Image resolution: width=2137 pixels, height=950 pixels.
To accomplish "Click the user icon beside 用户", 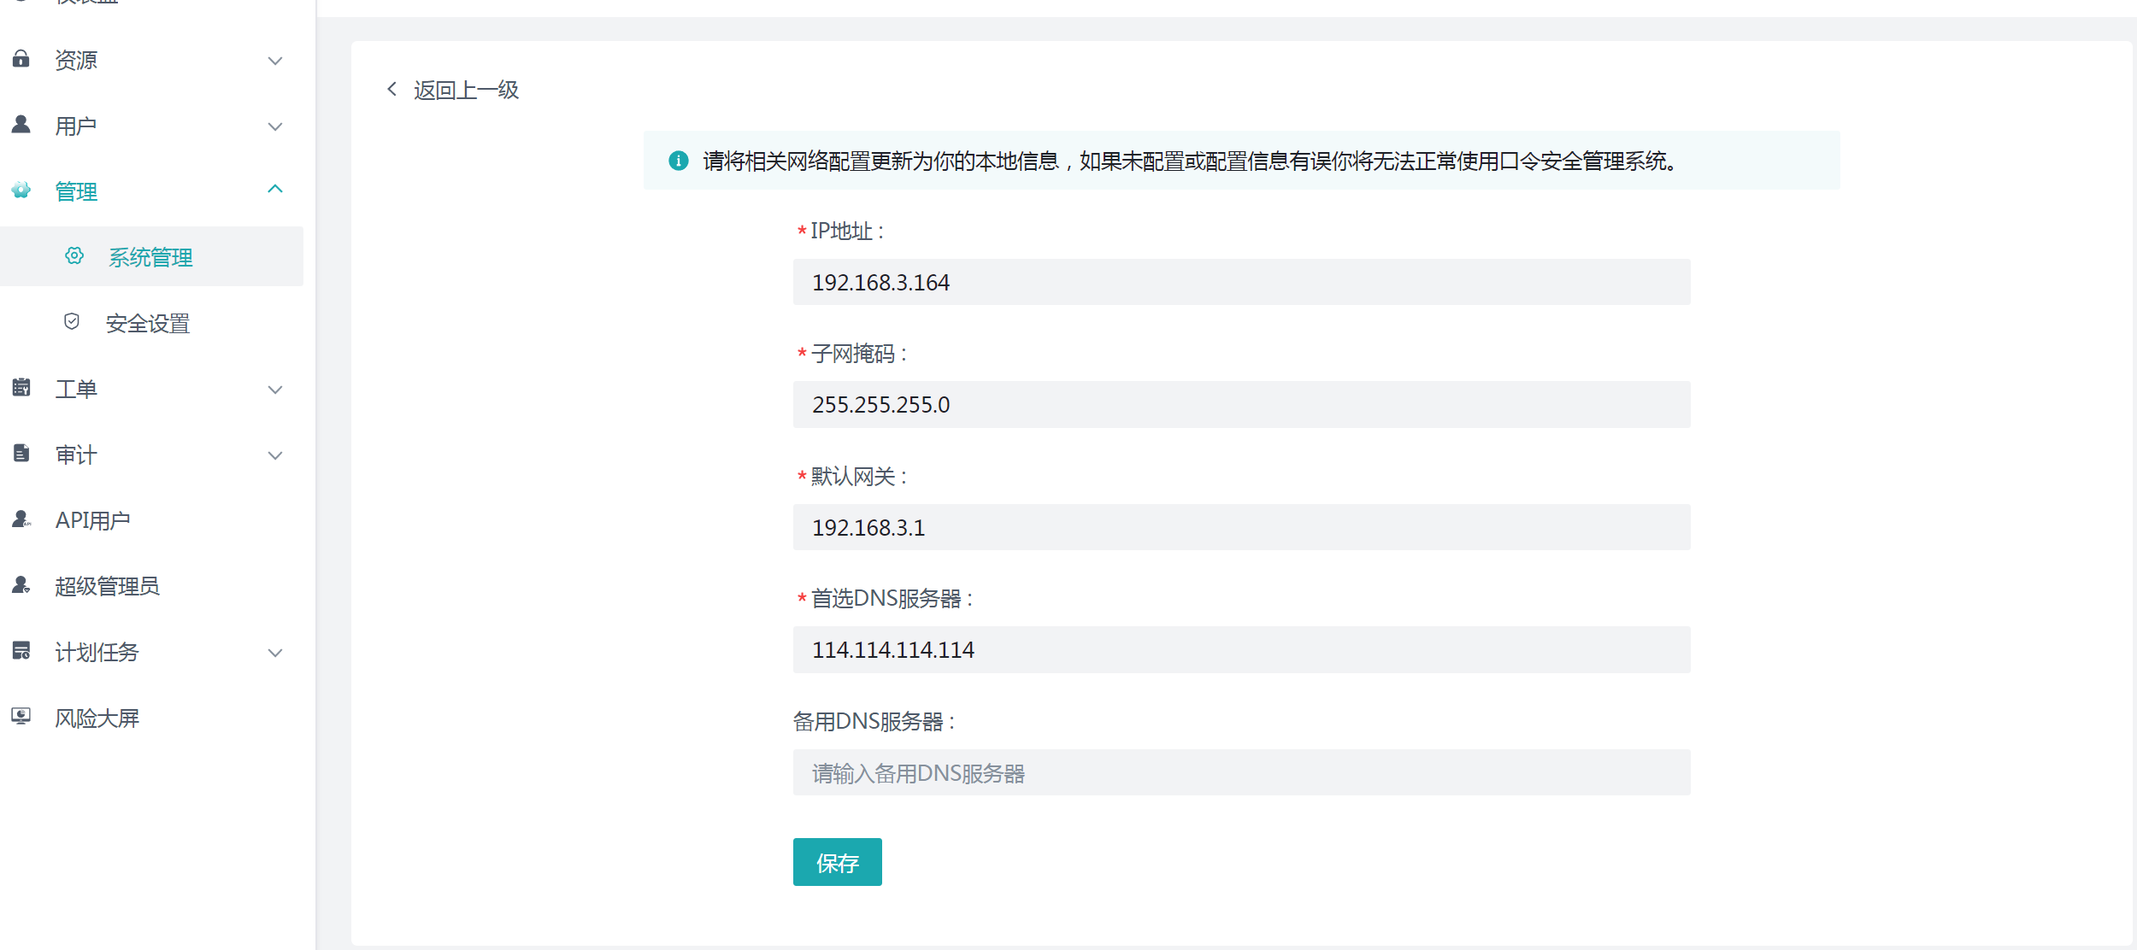I will click(x=21, y=125).
